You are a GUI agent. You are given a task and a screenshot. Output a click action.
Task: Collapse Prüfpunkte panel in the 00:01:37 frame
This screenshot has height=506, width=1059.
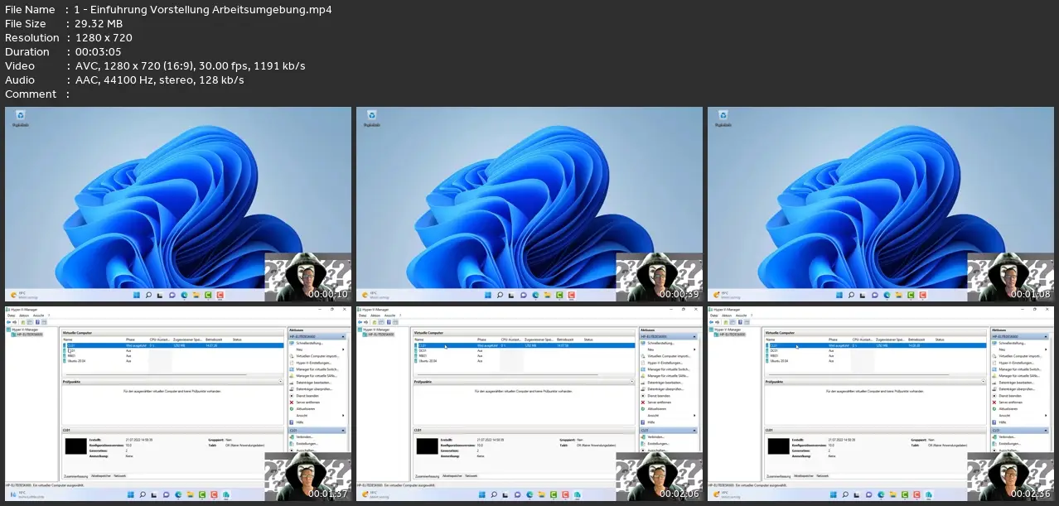(x=281, y=382)
